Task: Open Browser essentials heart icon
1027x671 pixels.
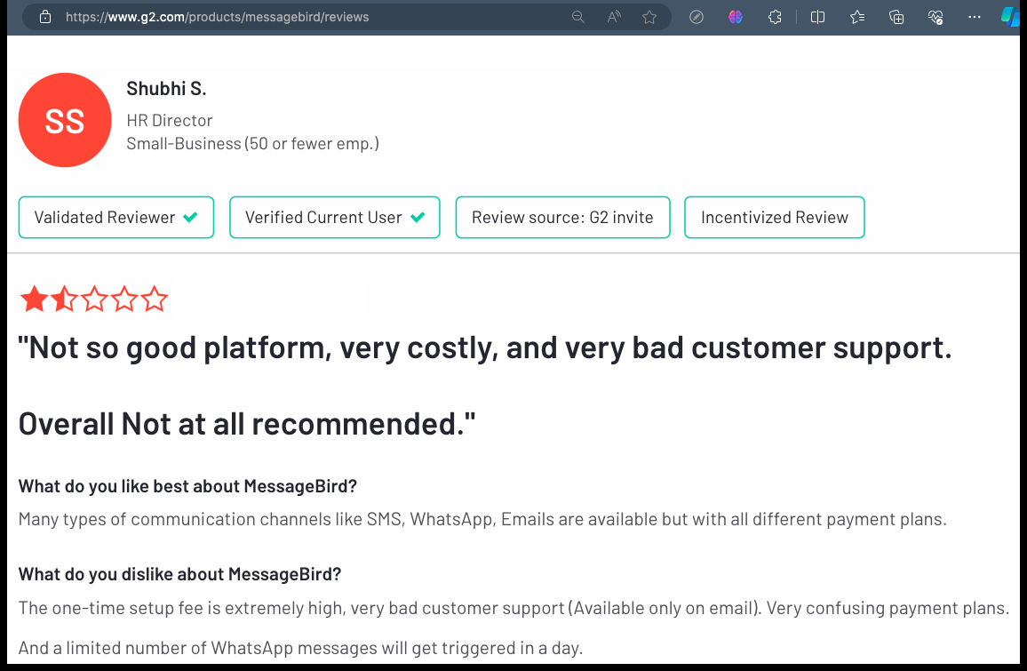Action: click(x=935, y=17)
